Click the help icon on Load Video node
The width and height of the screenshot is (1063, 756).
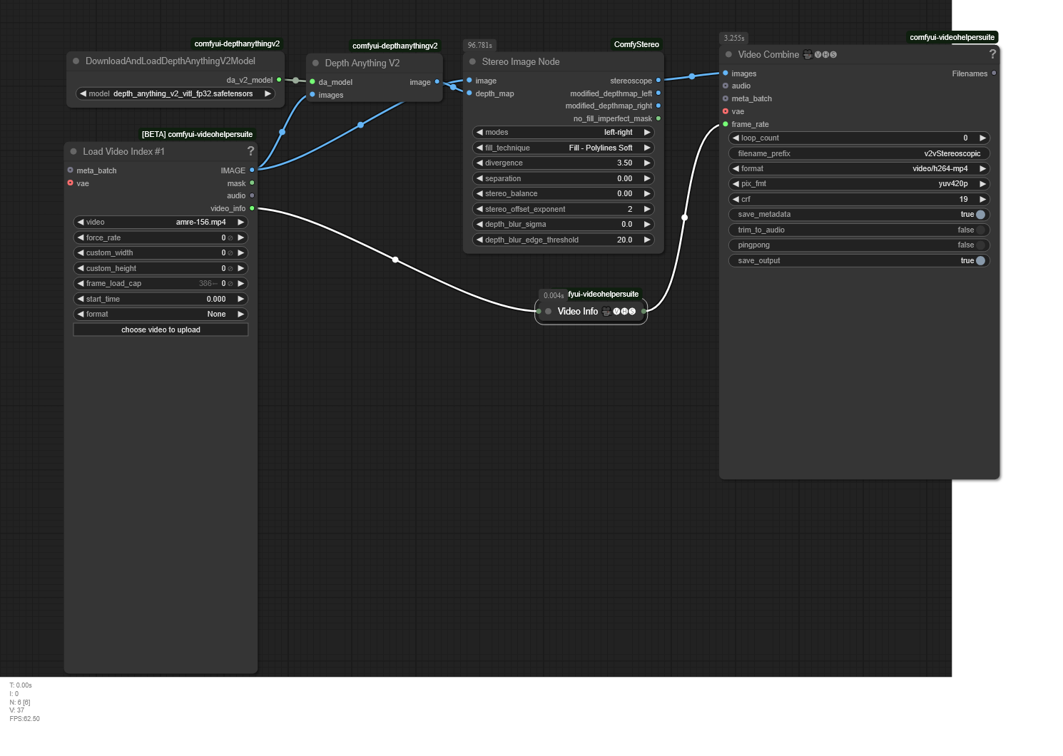(250, 151)
